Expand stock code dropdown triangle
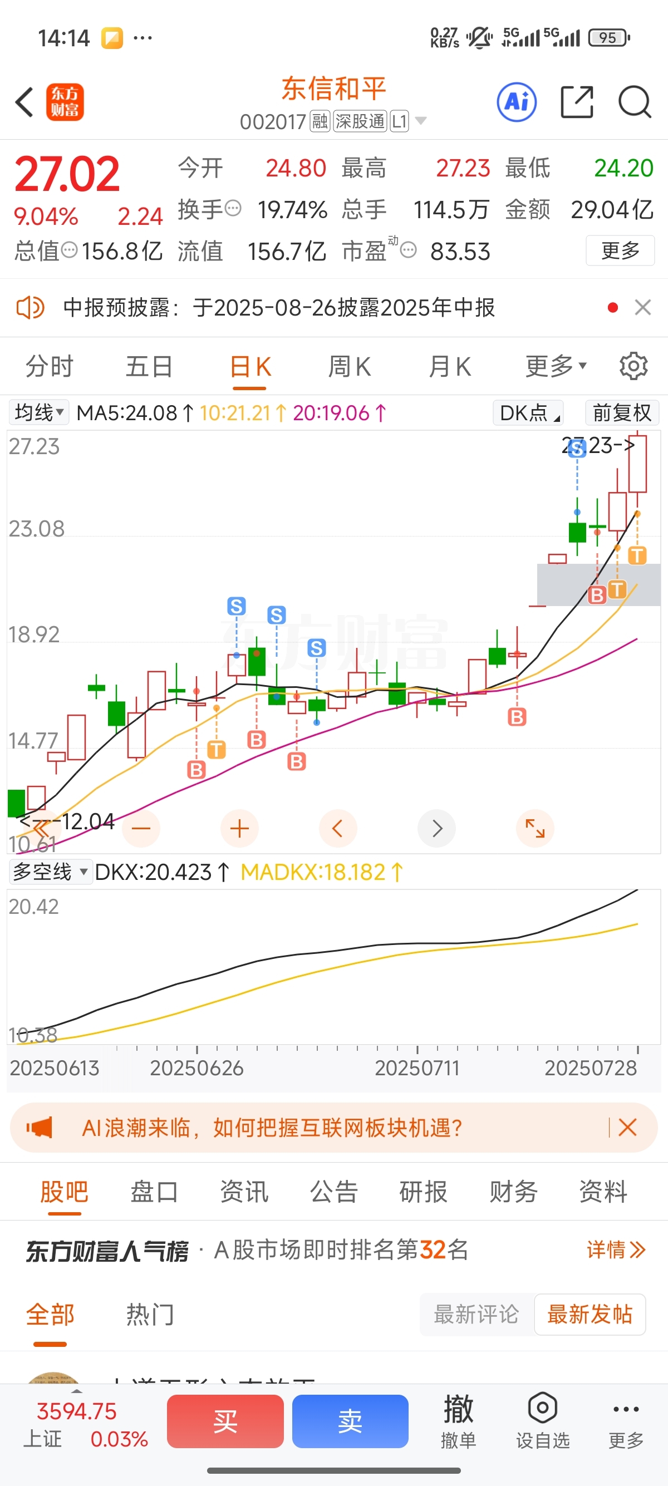The width and height of the screenshot is (668, 1486). (421, 121)
